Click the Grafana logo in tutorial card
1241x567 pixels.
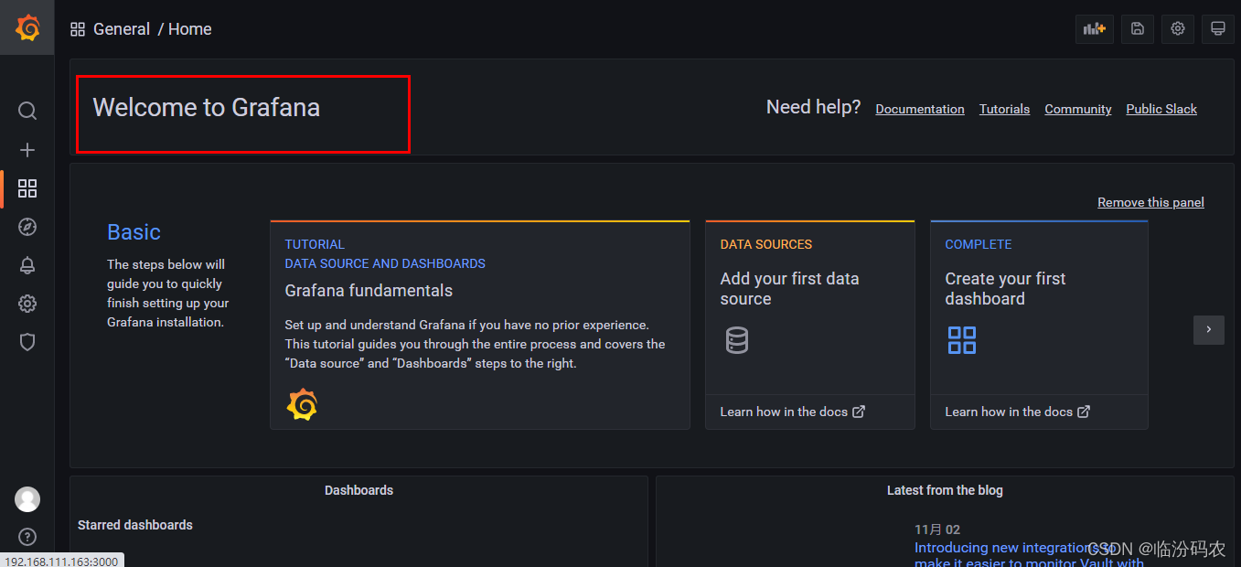click(302, 404)
